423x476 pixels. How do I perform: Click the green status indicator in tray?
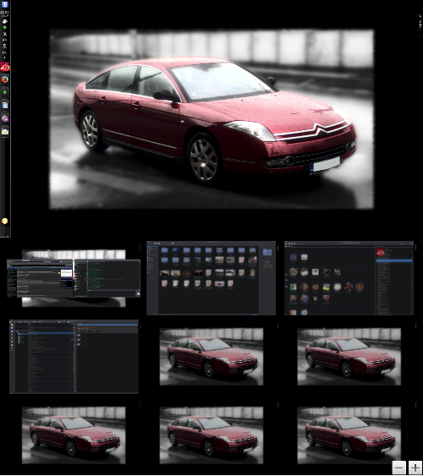(x=4, y=28)
